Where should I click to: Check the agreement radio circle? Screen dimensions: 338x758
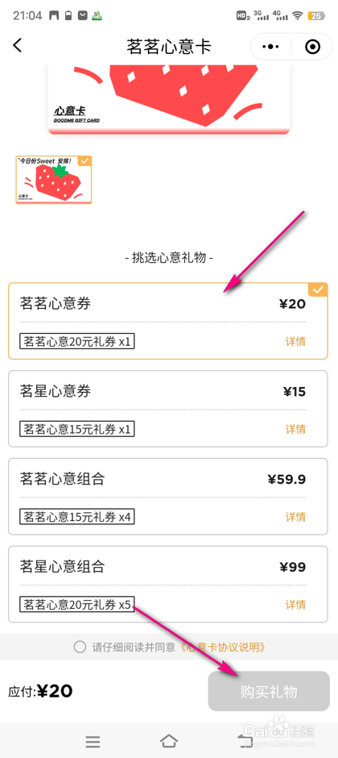[x=80, y=647]
